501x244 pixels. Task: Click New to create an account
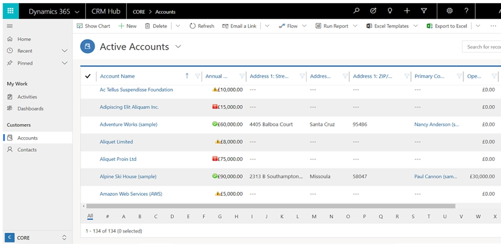click(x=127, y=26)
